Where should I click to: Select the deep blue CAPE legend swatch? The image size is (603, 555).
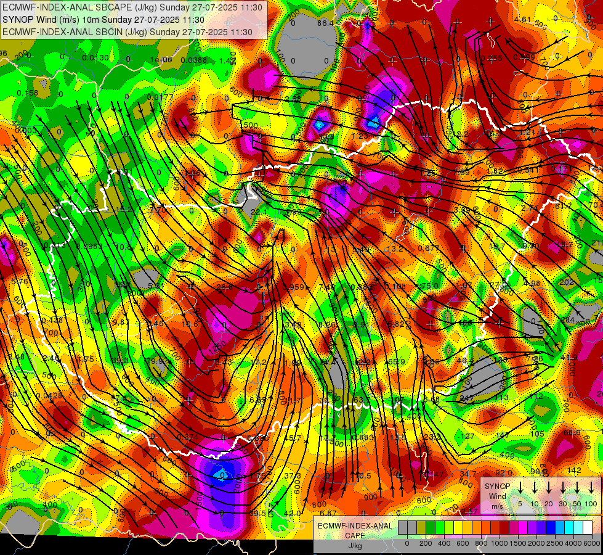coord(551,528)
